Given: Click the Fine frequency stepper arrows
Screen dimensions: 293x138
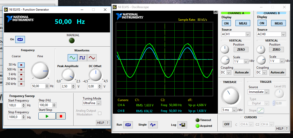Looking at the screenshot, I should (47, 86).
